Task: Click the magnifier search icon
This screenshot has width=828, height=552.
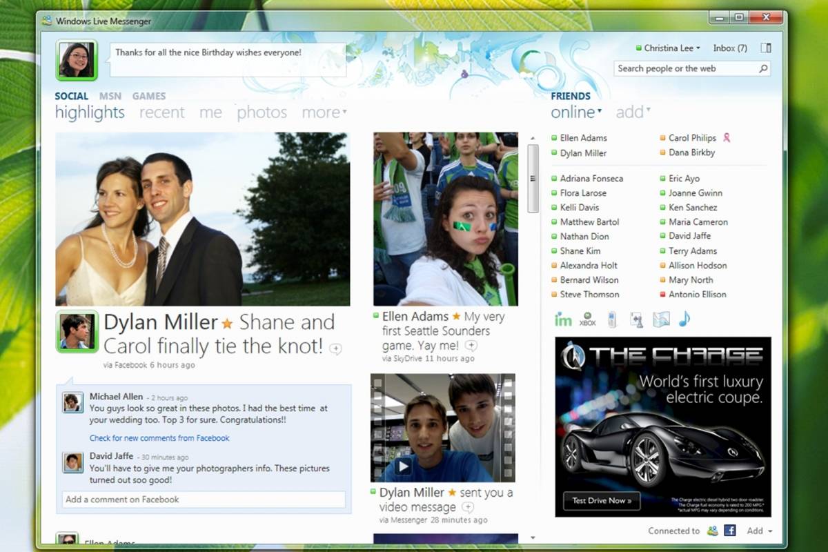Action: (763, 68)
